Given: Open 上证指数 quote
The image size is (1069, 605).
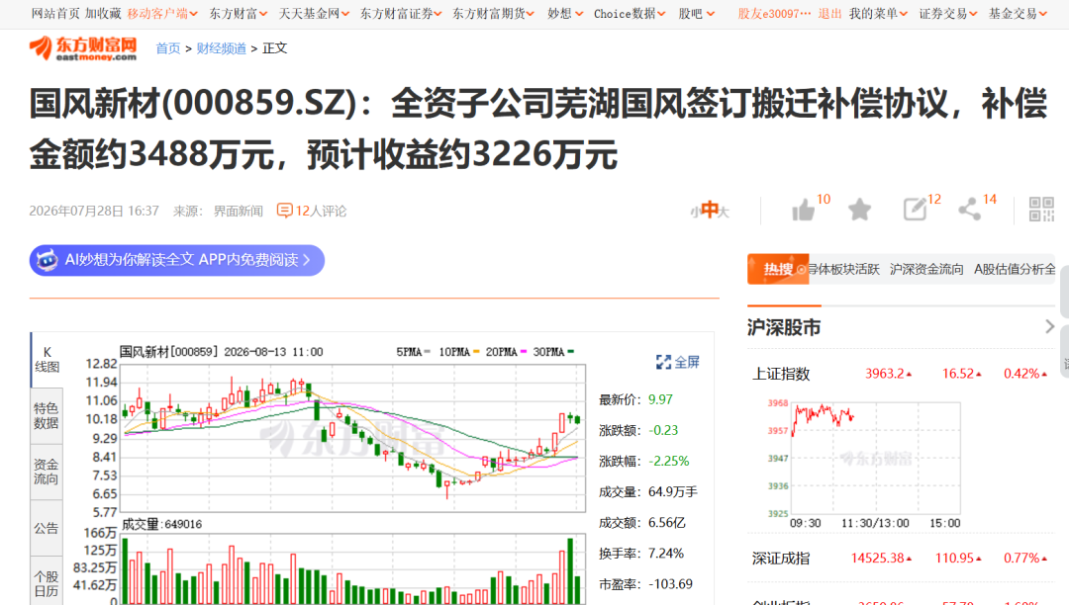Looking at the screenshot, I should click(x=781, y=374).
